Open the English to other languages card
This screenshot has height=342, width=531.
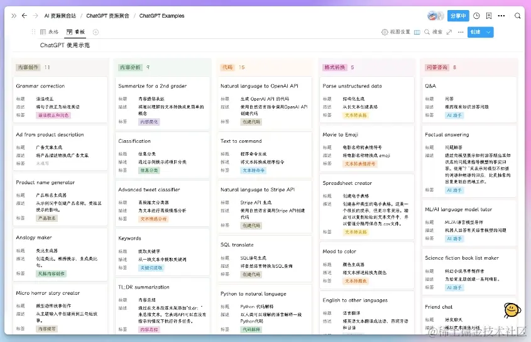point(367,313)
